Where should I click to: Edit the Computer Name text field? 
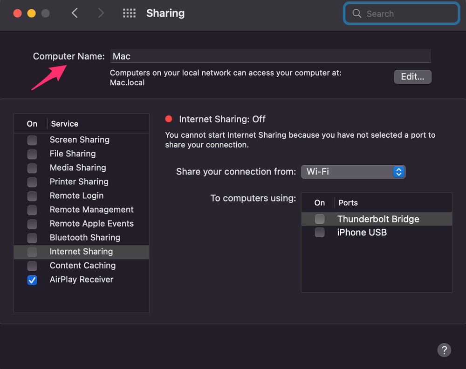click(270, 56)
